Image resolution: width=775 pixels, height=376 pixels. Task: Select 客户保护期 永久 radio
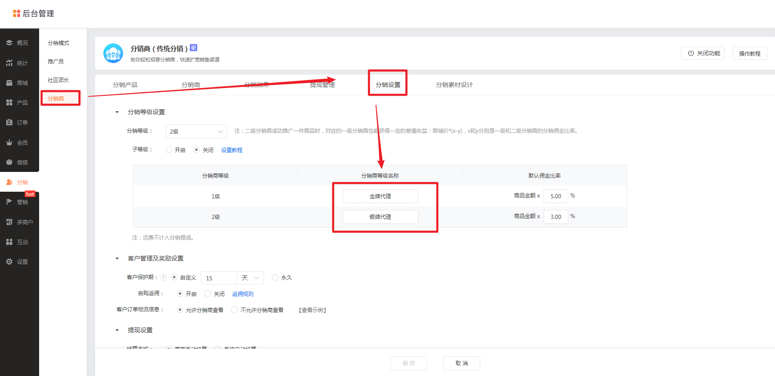click(x=275, y=277)
